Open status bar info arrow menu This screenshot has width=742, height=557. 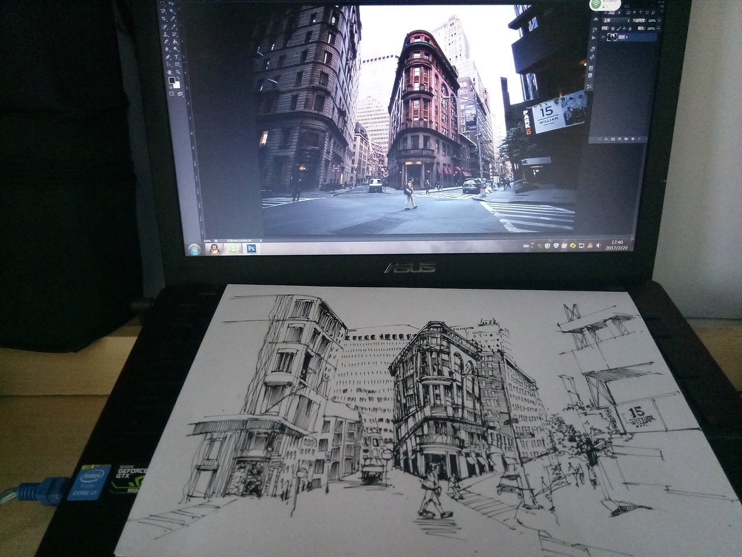[x=261, y=240]
